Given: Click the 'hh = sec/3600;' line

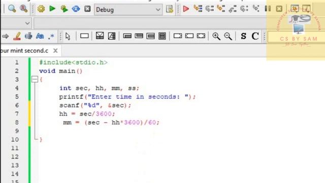Looking at the screenshot, I should [87, 114].
